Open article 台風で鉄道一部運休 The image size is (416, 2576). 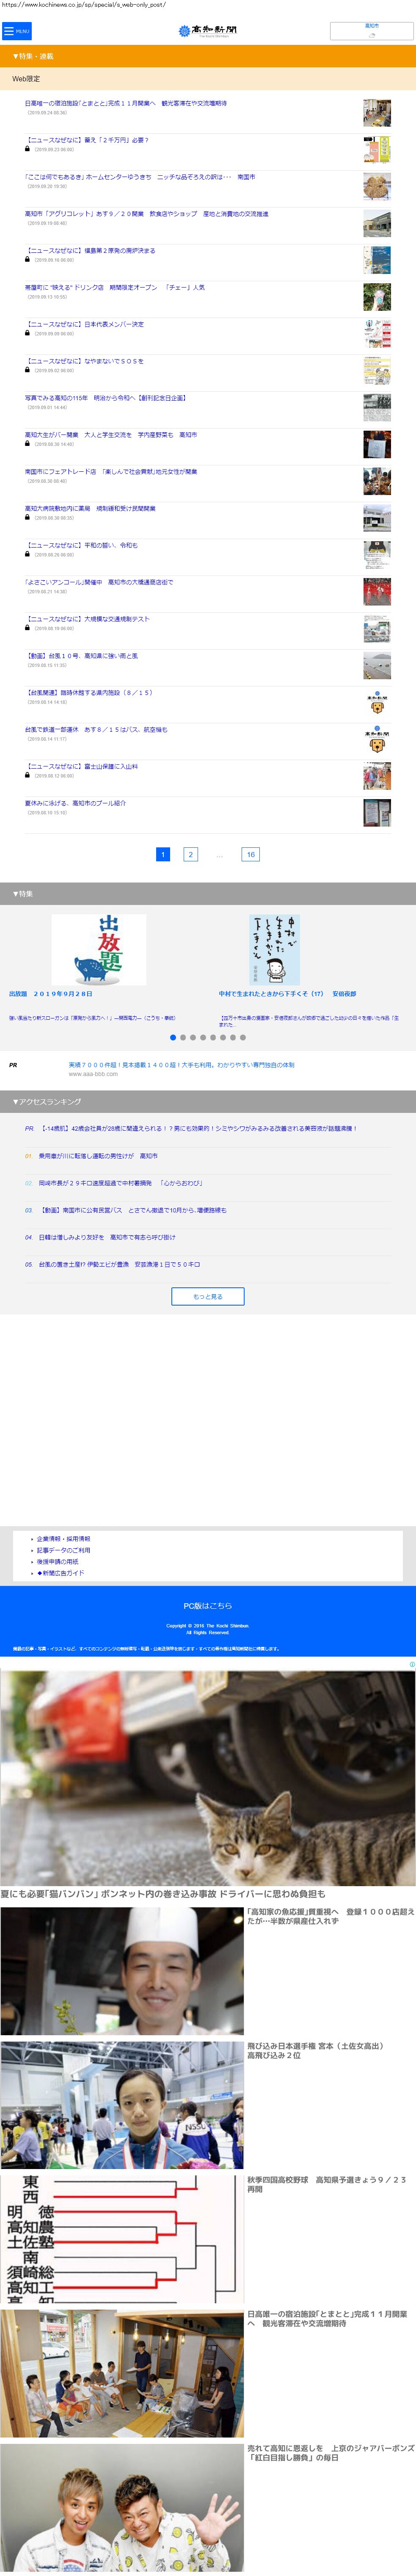pos(96,730)
